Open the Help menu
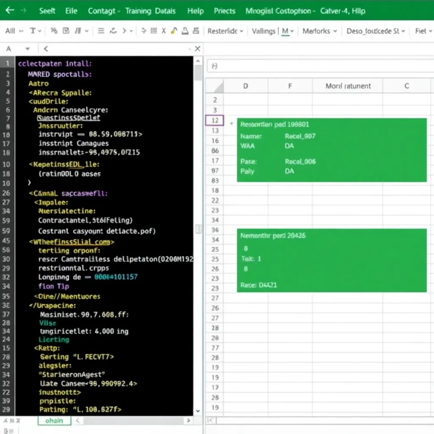The image size is (434, 434). [195, 11]
